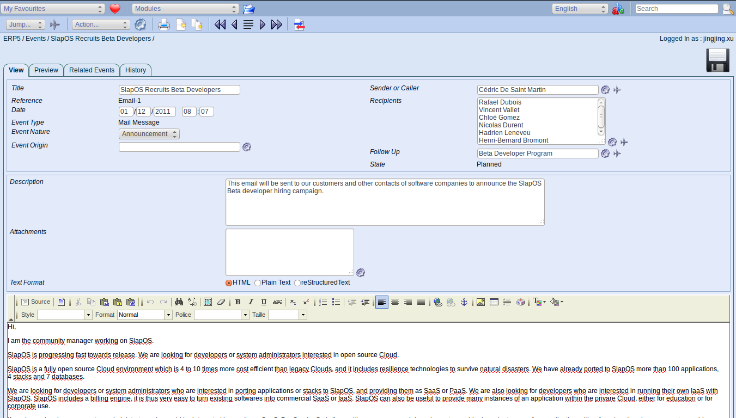Click the import/export arrows icon
The width and height of the screenshot is (736, 418).
click(299, 24)
